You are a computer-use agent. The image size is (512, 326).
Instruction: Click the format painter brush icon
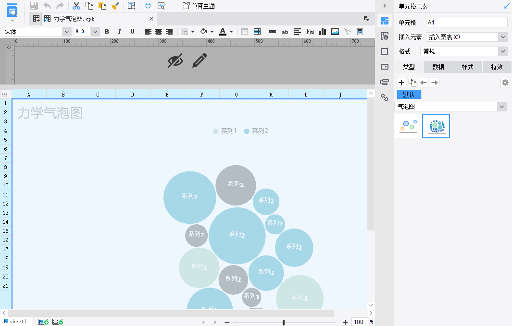(x=115, y=6)
